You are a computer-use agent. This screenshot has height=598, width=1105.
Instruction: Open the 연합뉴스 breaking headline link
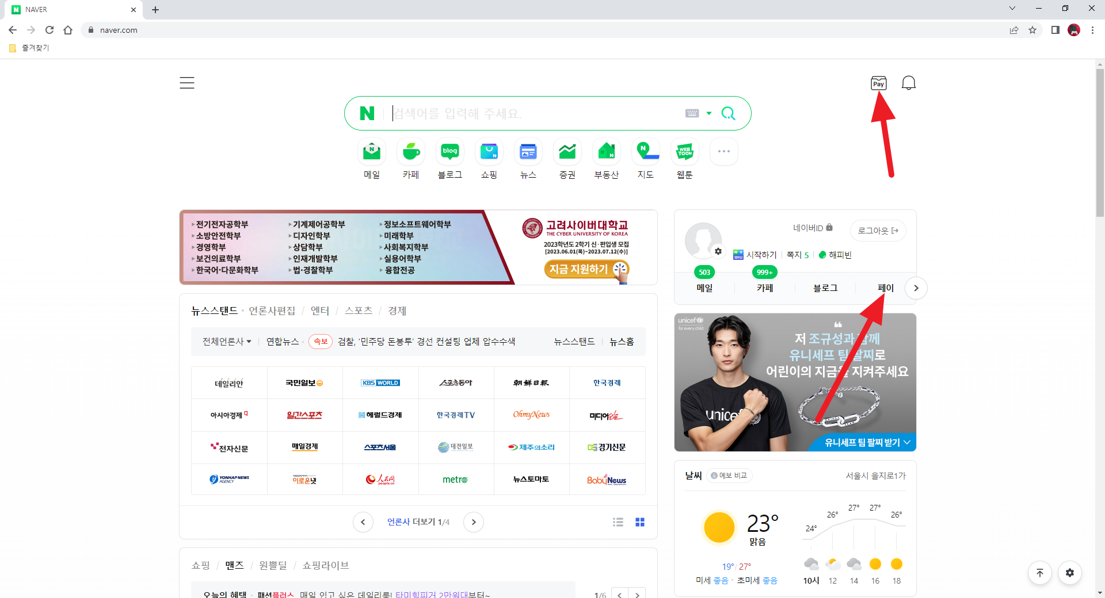[426, 342]
